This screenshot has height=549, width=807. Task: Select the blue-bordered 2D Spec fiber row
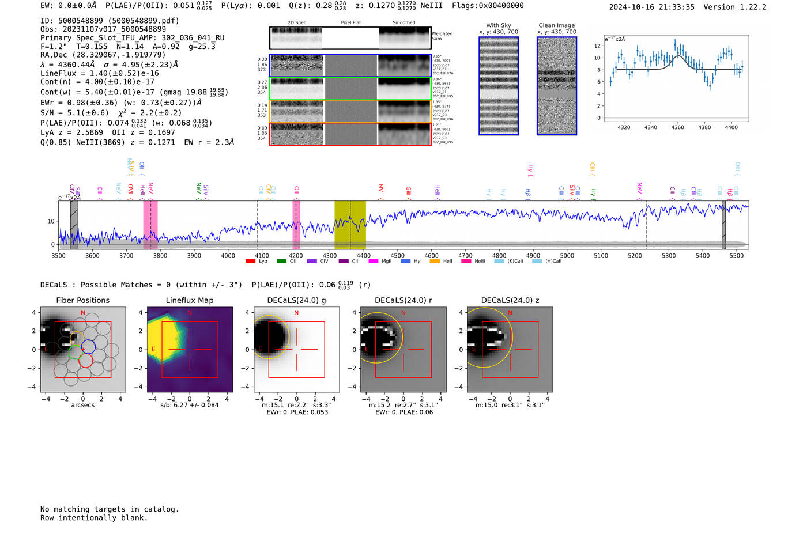pos(350,66)
